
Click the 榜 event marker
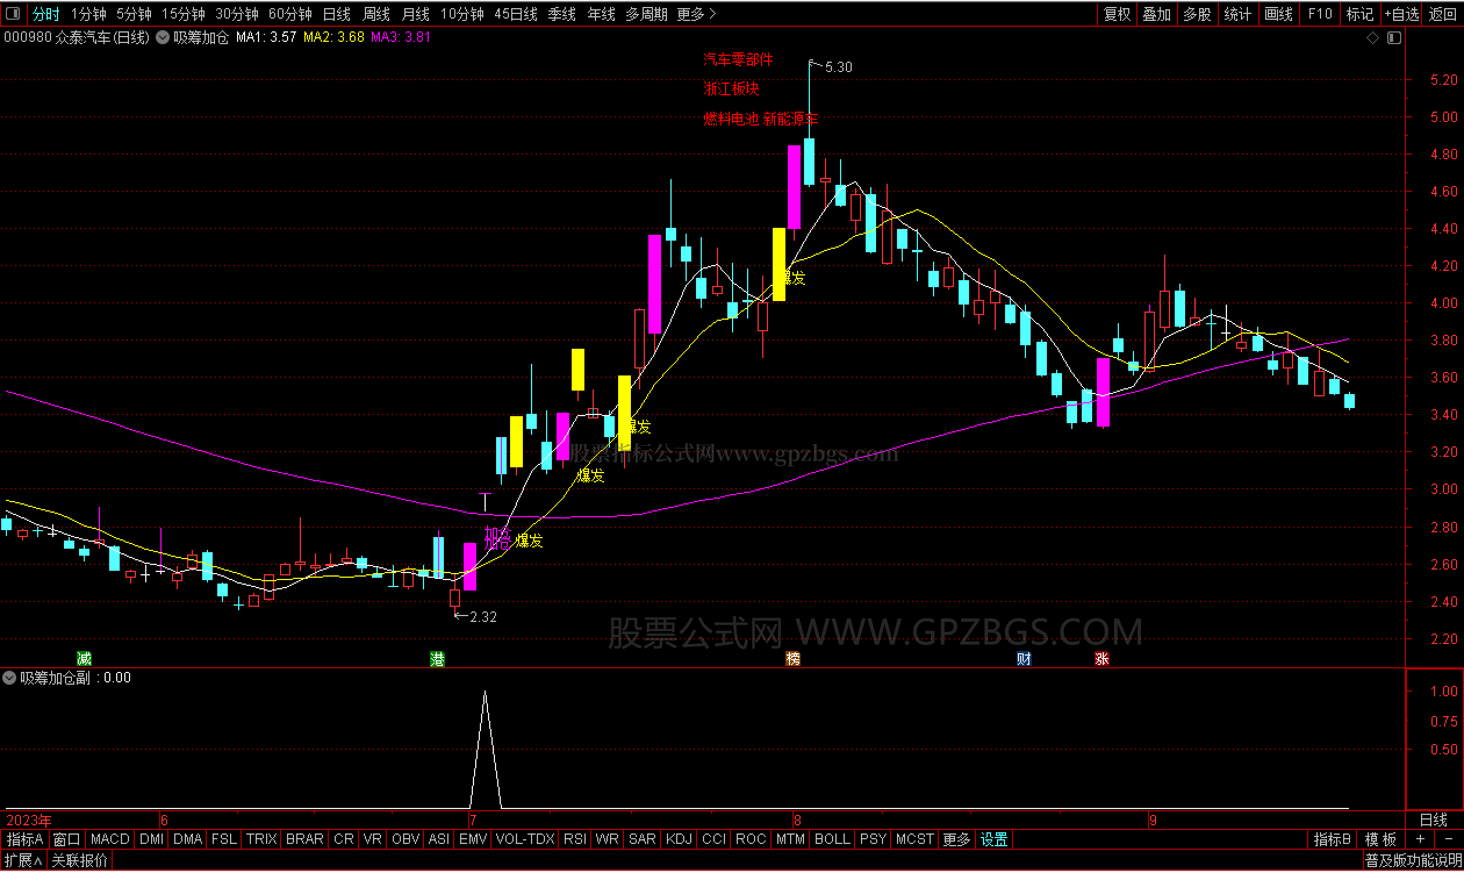(792, 659)
